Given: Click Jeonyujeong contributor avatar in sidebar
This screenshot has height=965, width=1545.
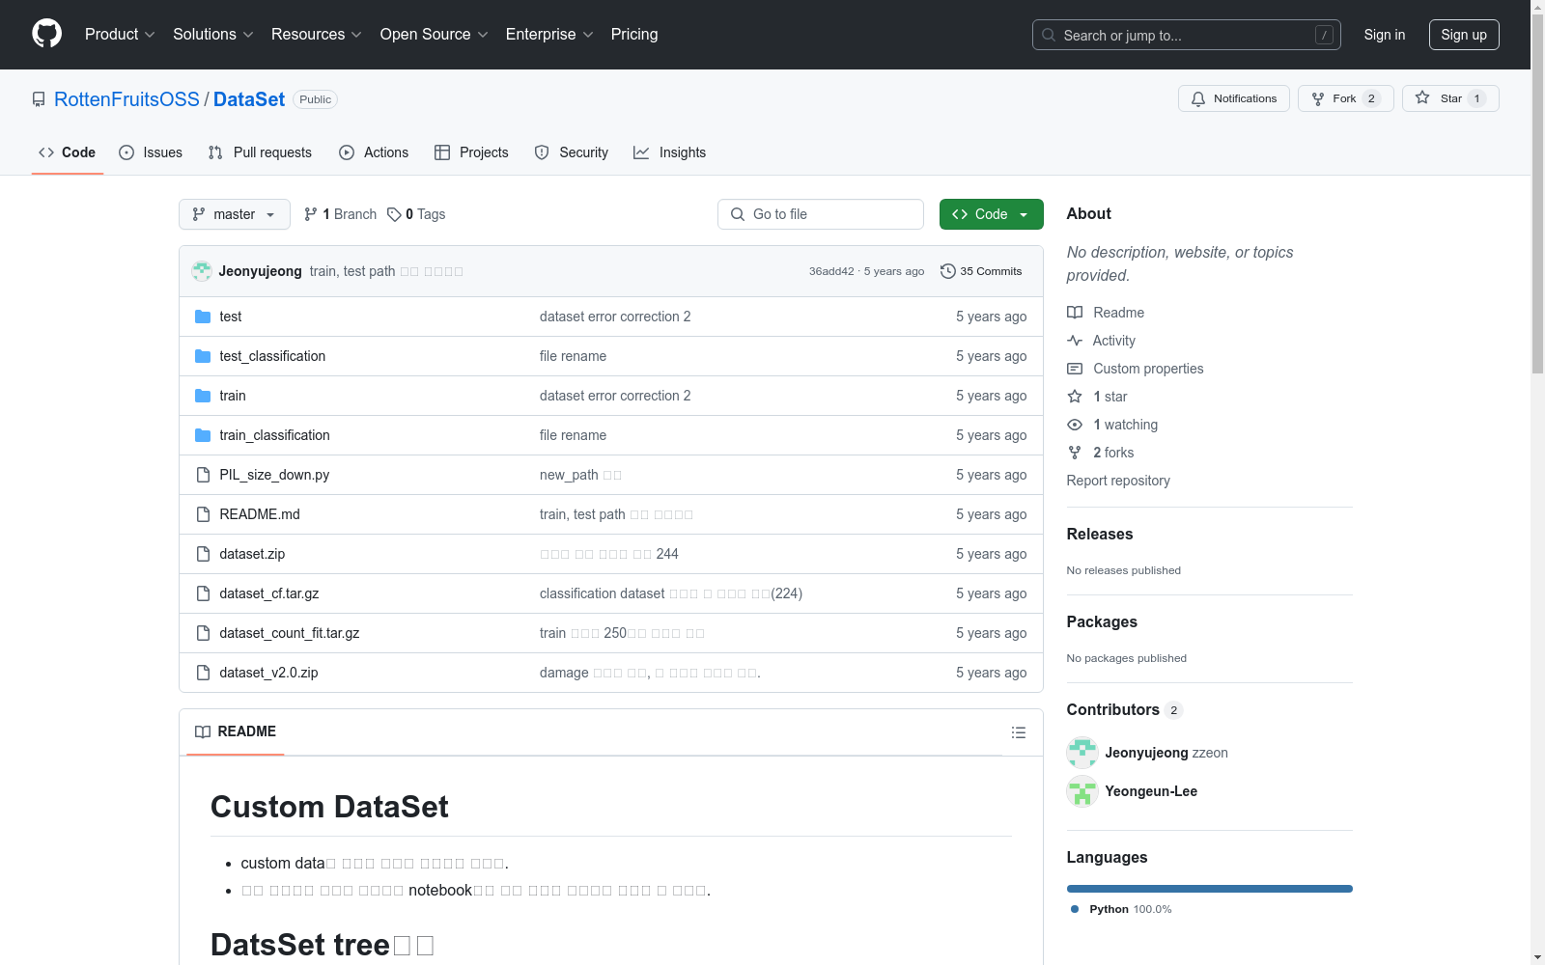Looking at the screenshot, I should tap(1082, 753).
